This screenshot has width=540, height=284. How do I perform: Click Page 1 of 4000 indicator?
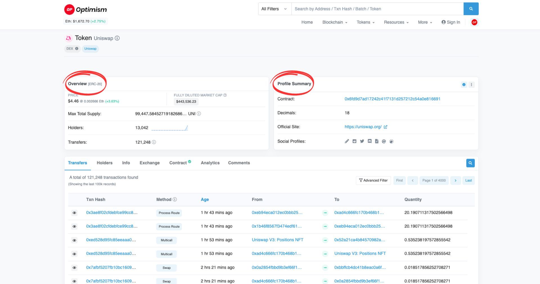[434, 181]
